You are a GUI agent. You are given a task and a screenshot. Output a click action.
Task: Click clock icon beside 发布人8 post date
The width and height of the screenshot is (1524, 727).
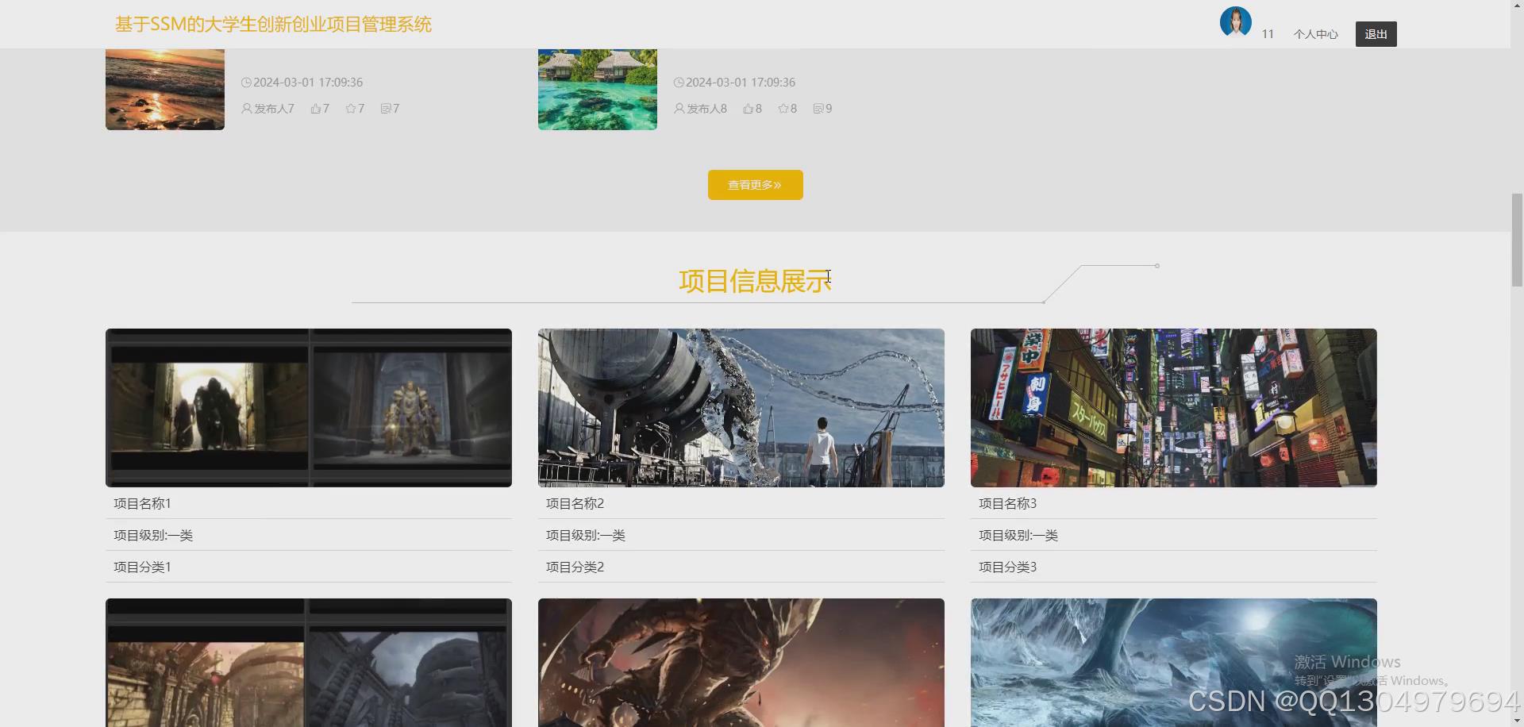point(679,83)
